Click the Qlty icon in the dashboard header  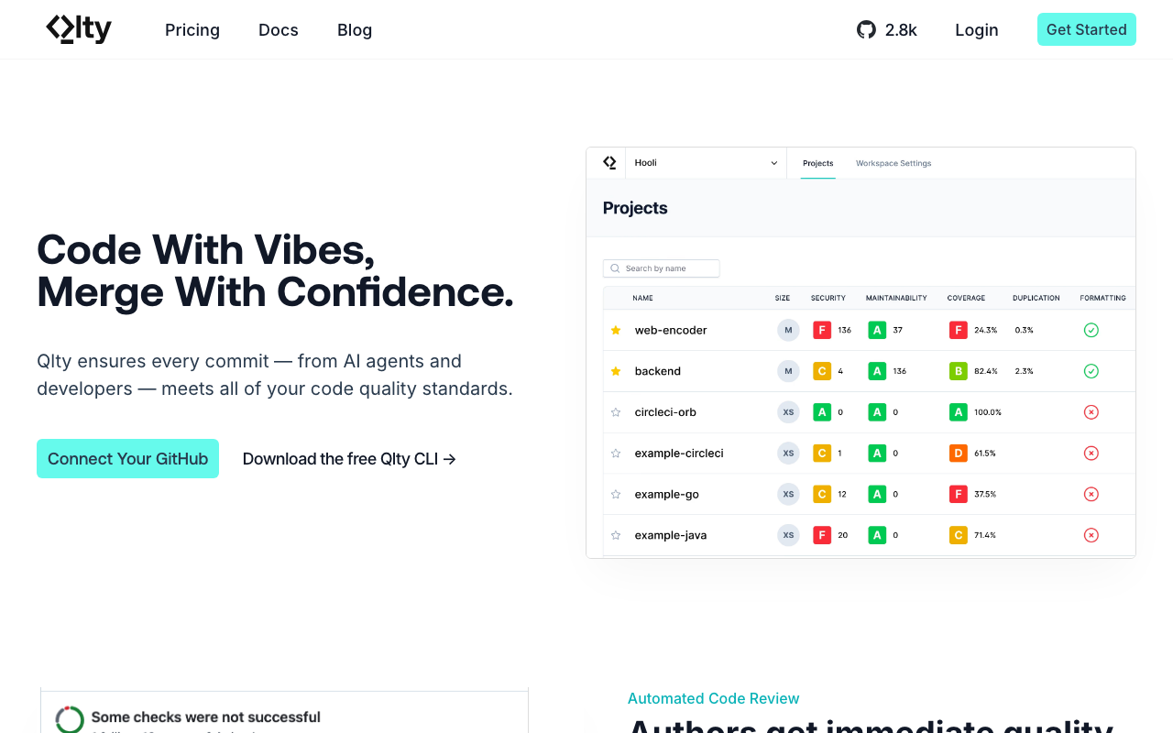coord(608,162)
